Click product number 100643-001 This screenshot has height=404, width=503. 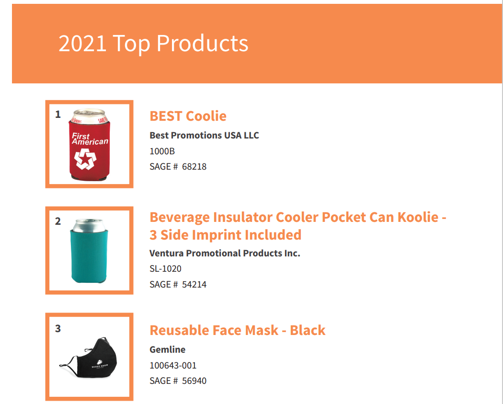point(173,365)
